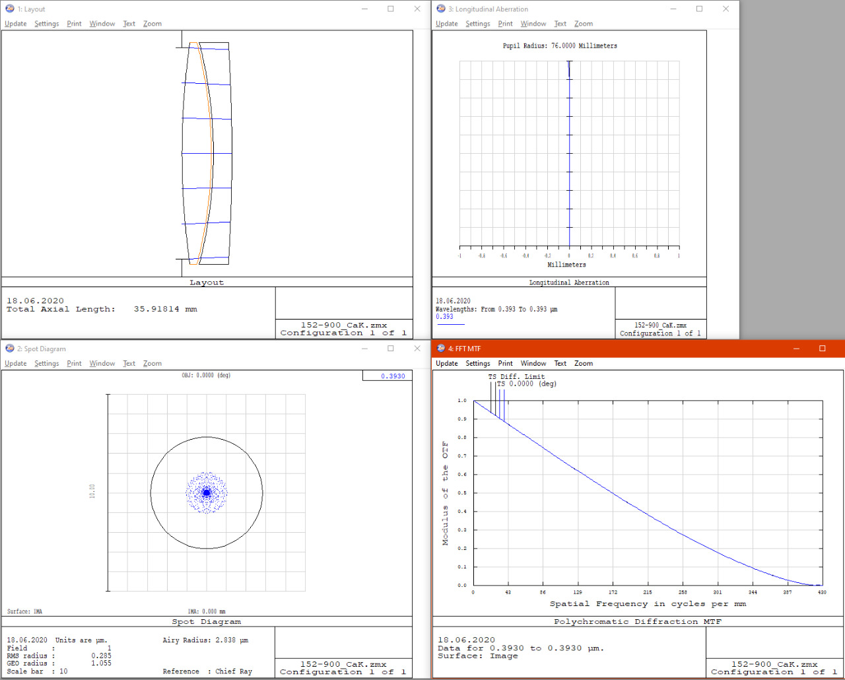Maximize the FFT MTF window
Viewport: 845px width, 680px height.
(x=823, y=348)
